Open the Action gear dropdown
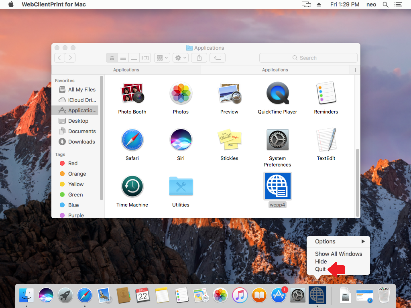411x308 pixels. [x=180, y=58]
